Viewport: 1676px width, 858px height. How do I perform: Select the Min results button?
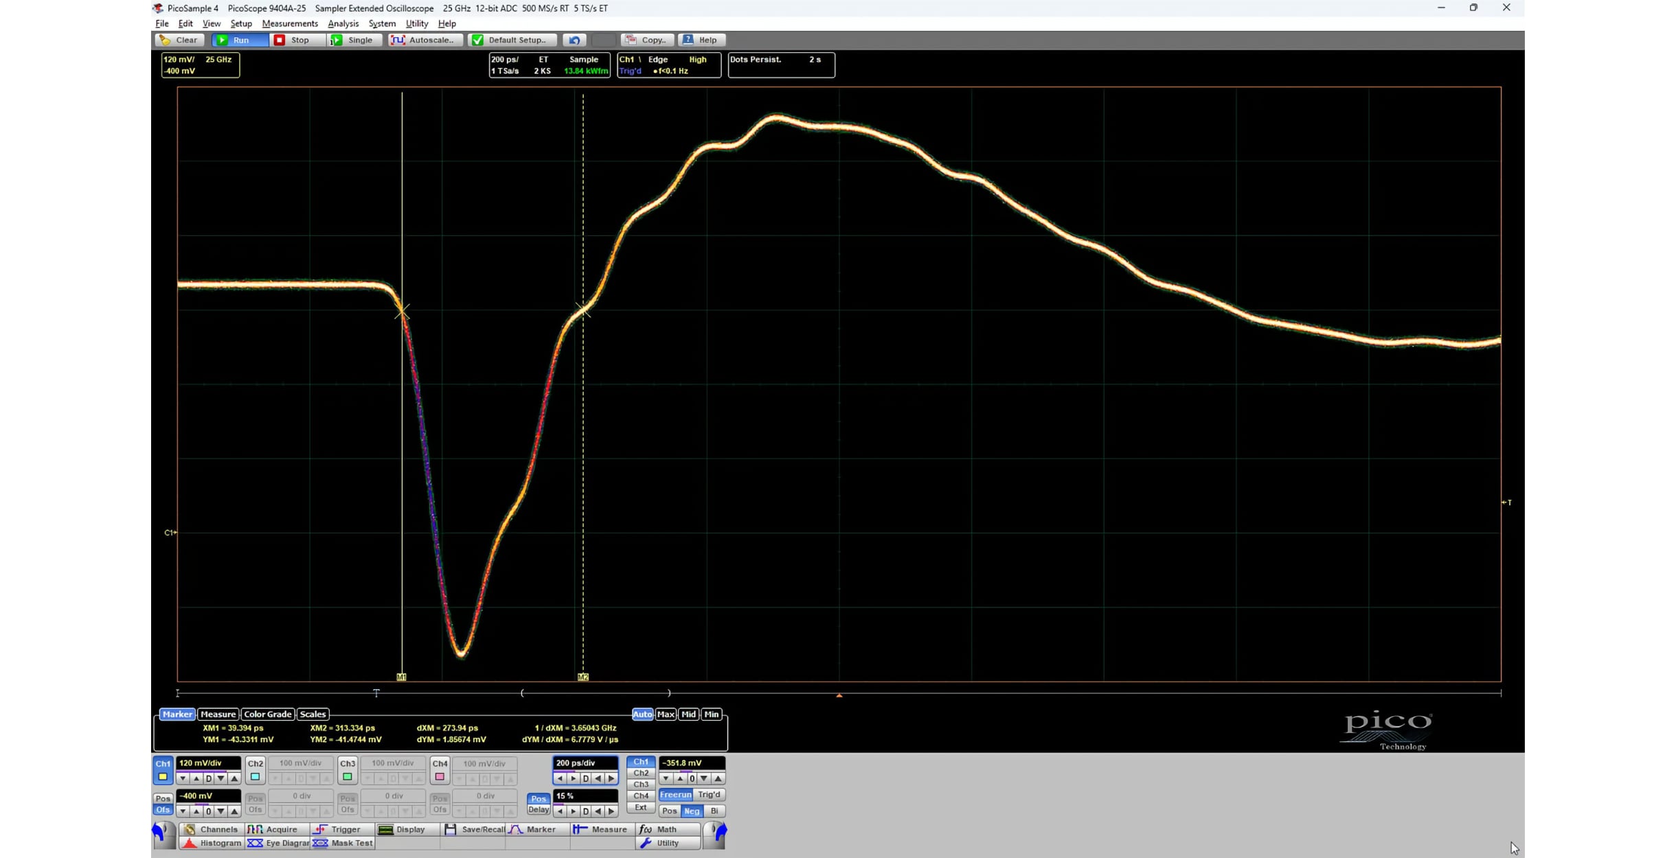tap(712, 715)
